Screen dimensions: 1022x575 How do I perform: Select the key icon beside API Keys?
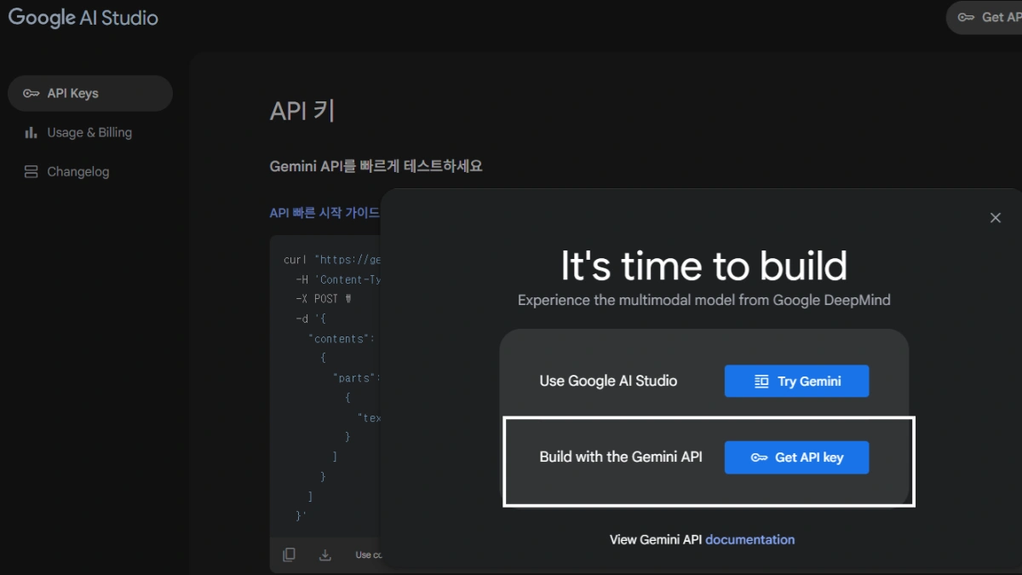32,93
